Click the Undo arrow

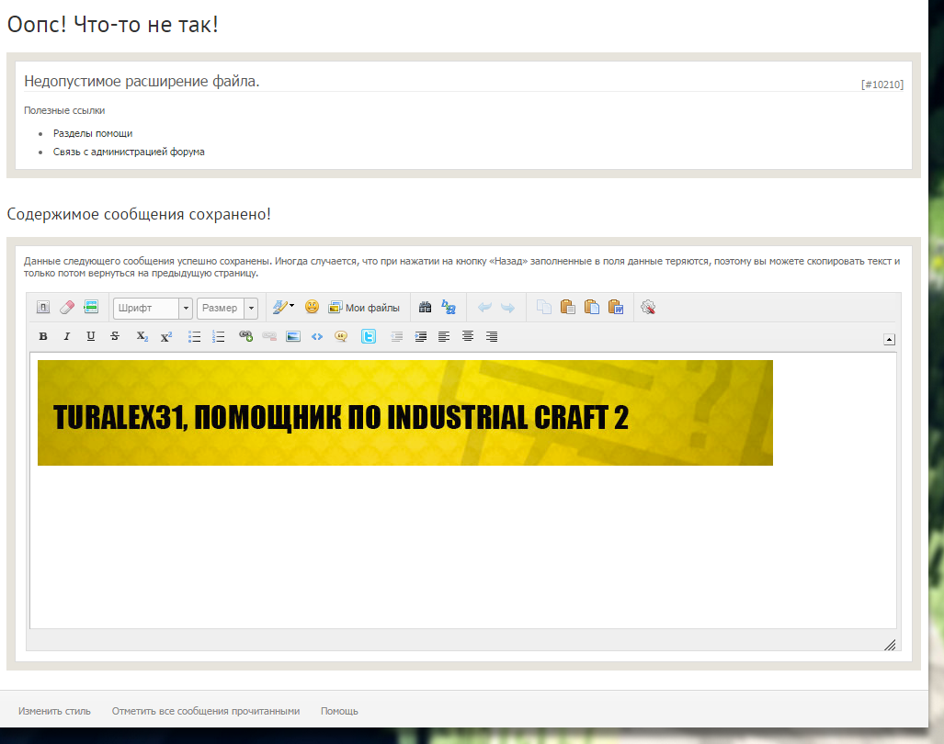pyautogui.click(x=484, y=308)
